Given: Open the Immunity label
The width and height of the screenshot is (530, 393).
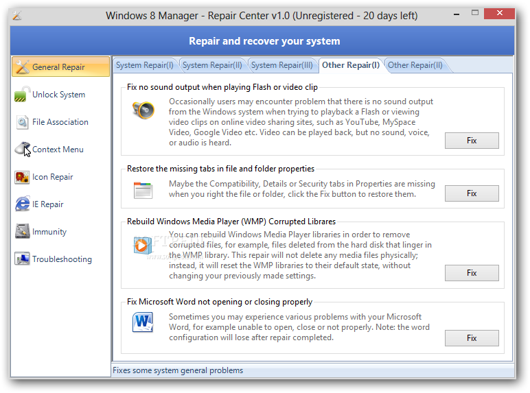Looking at the screenshot, I should click(x=49, y=232).
